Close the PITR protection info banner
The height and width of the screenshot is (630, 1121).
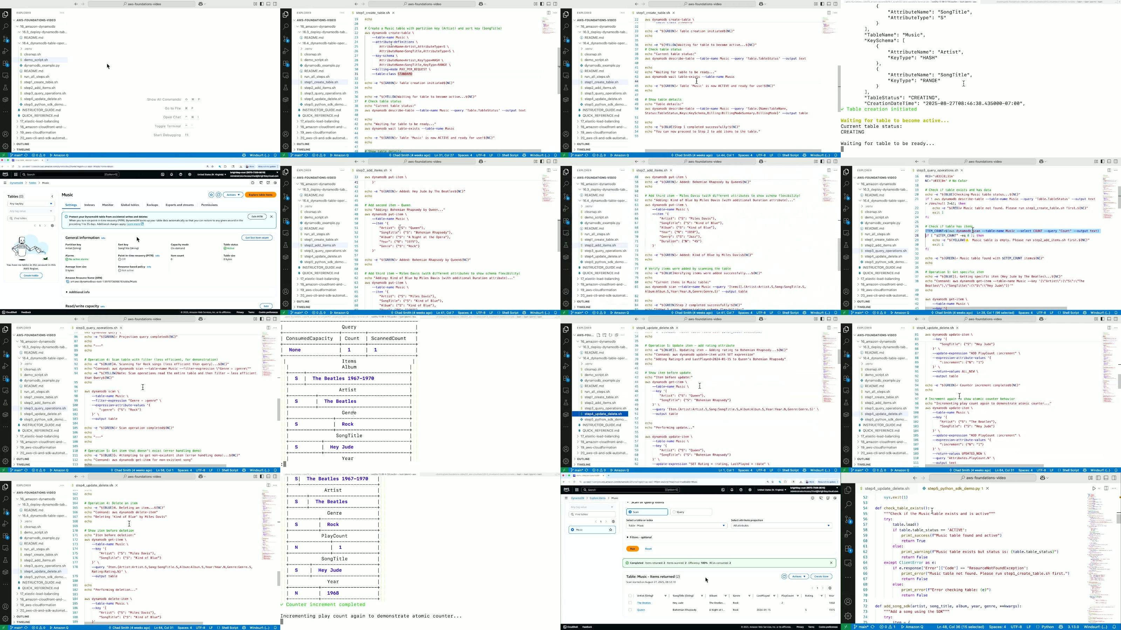point(271,217)
